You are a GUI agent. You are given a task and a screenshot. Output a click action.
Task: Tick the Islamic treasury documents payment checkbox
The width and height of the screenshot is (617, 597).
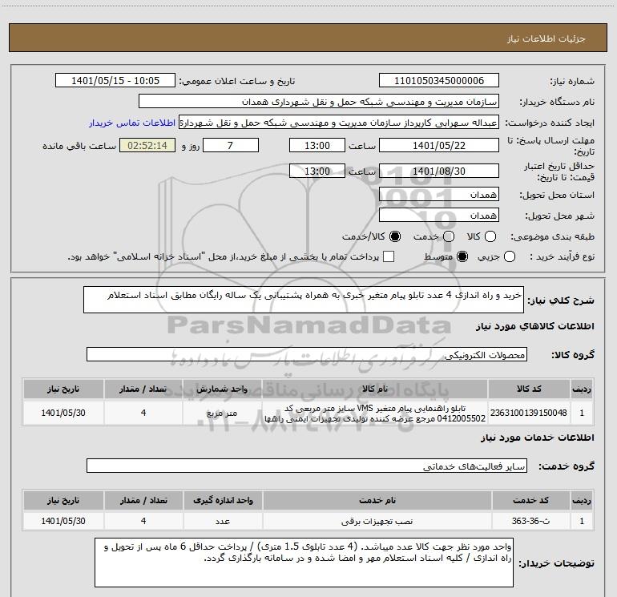[389, 256]
